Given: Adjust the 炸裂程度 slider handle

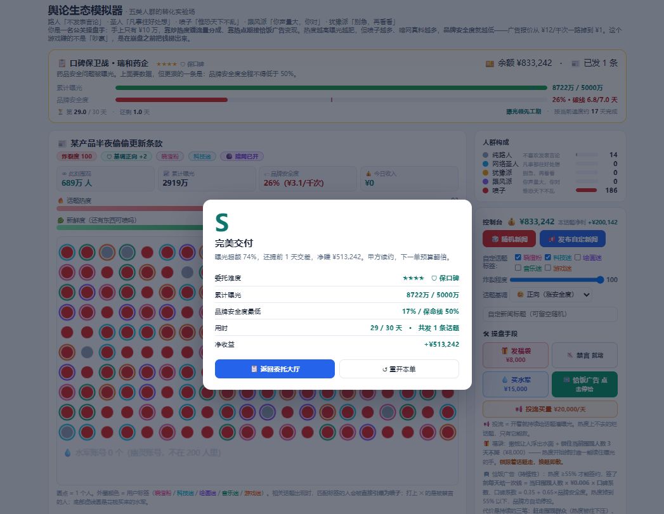Looking at the screenshot, I should (600, 279).
